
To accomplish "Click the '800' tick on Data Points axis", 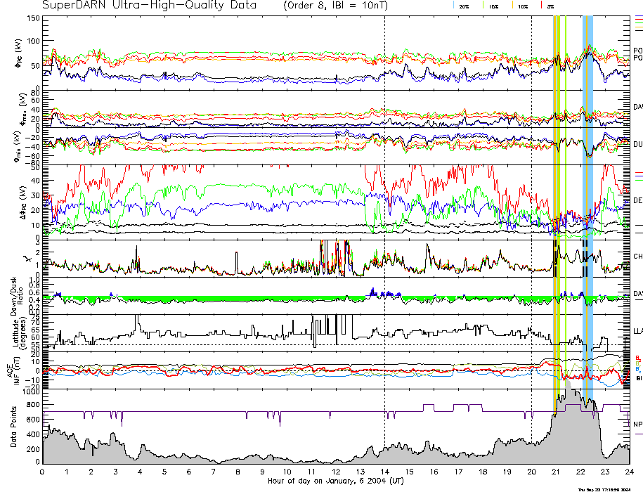I will (x=34, y=405).
